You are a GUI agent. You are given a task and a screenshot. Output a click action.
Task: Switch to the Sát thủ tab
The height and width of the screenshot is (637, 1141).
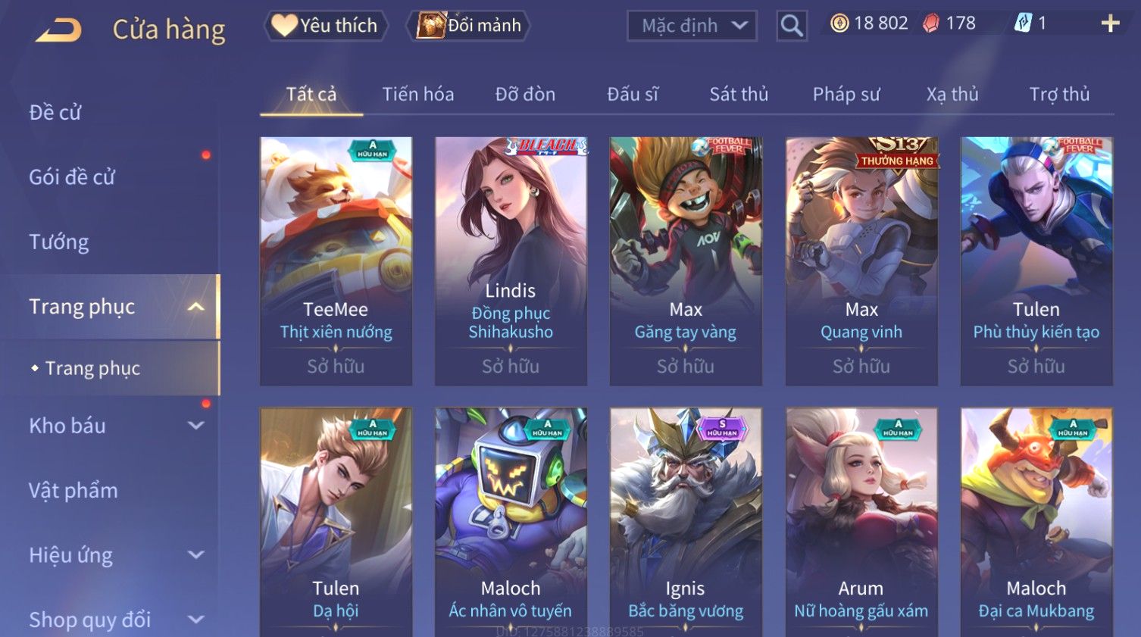[739, 94]
